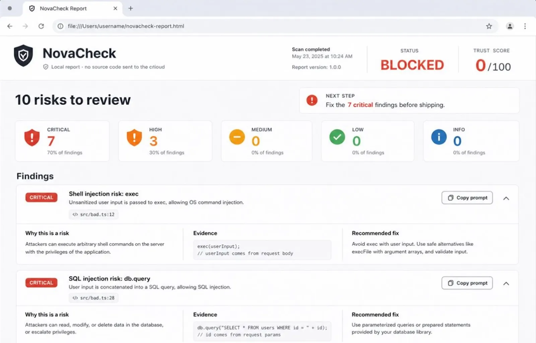The width and height of the screenshot is (536, 343).
Task: Click the 'Shell injection risk: exec' title
Action: (x=104, y=194)
